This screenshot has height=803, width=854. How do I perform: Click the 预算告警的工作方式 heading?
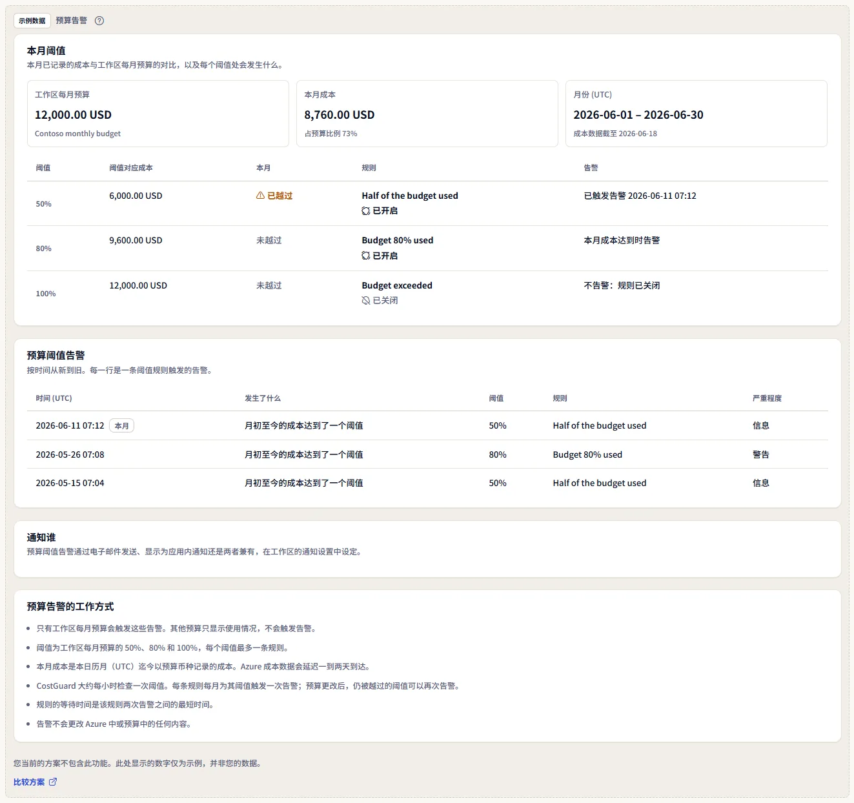point(70,606)
